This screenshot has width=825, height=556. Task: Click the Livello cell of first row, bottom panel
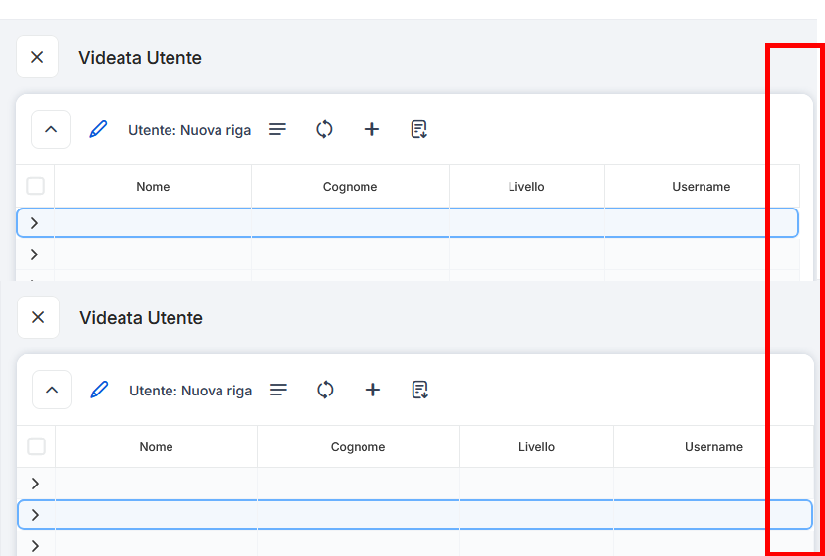click(536, 484)
